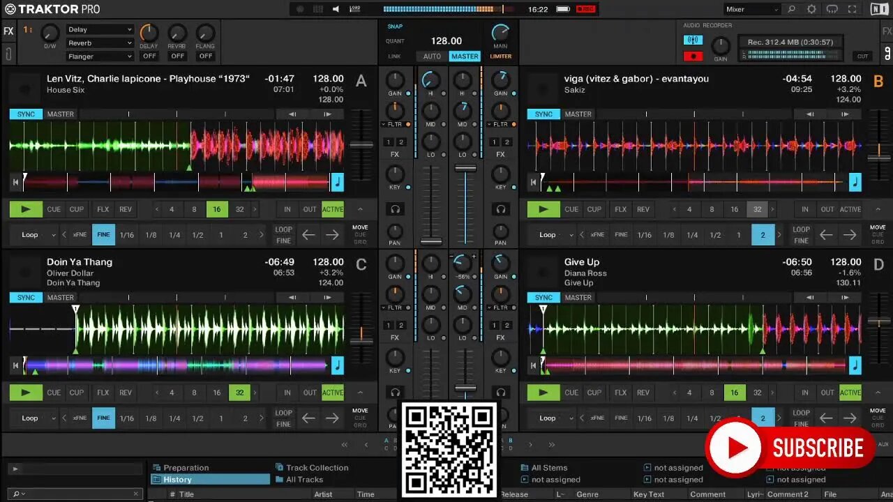Click FLX button on Deck C

(103, 393)
